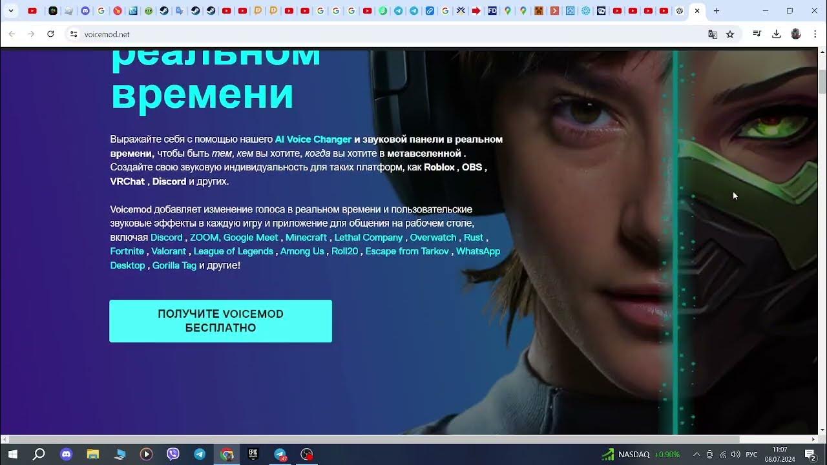Open the Gorilla Tag link
This screenshot has width=827, height=465.
click(x=174, y=265)
